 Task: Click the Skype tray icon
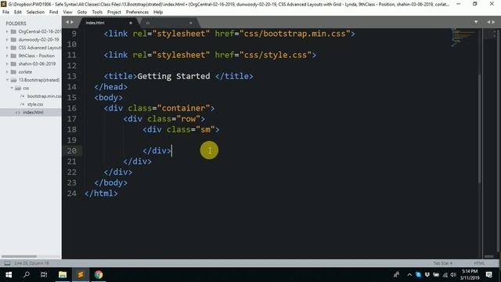pos(418,275)
